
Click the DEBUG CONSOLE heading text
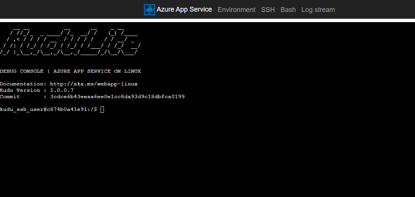22,71
